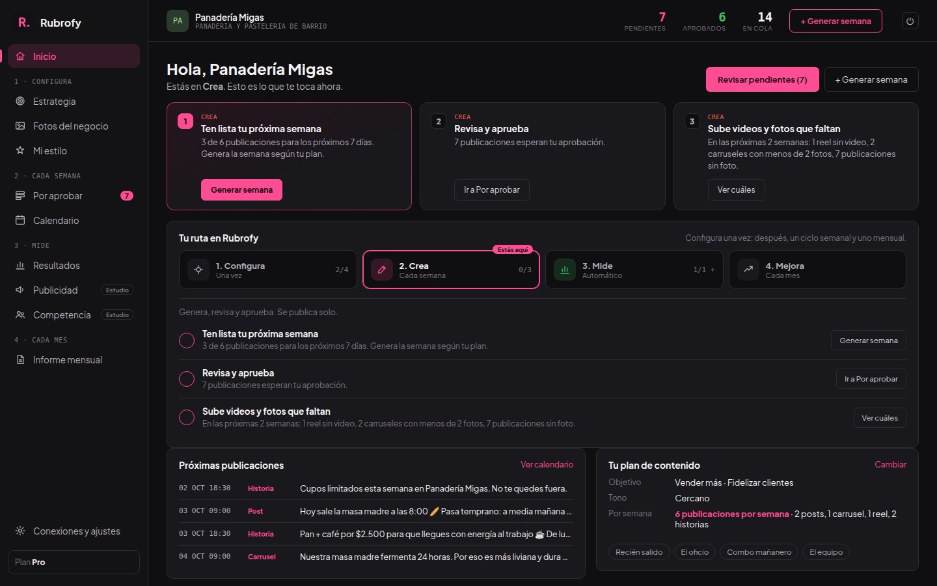Screen dimensions: 937x586
Task: Click the Mide step chart icon
Action: tap(565, 270)
